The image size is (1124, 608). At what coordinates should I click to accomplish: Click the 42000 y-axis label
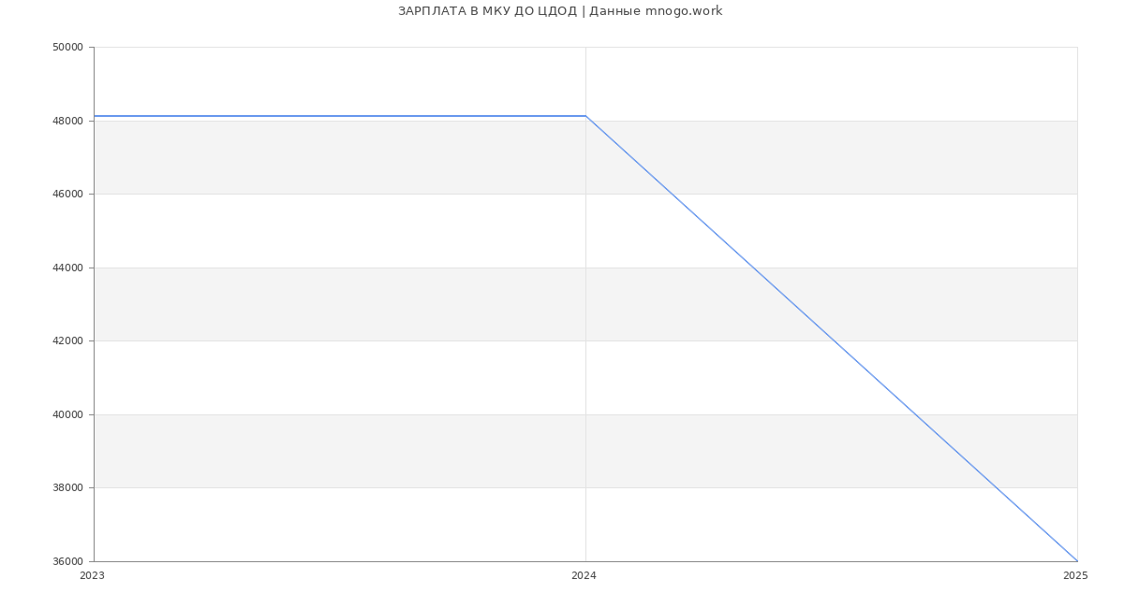(x=67, y=341)
